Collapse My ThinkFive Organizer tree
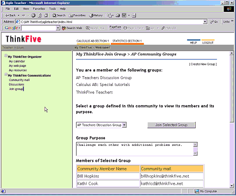 [x=6, y=56]
